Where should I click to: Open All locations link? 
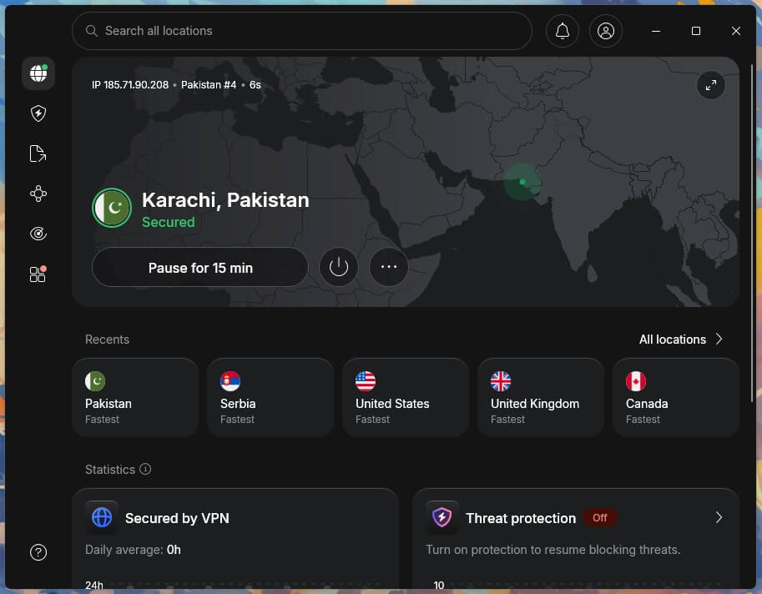coord(672,340)
